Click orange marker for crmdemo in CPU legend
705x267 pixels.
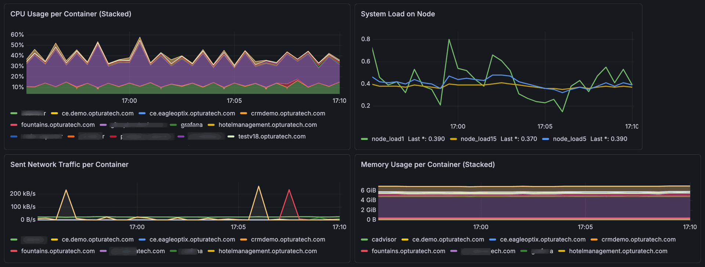(243, 113)
